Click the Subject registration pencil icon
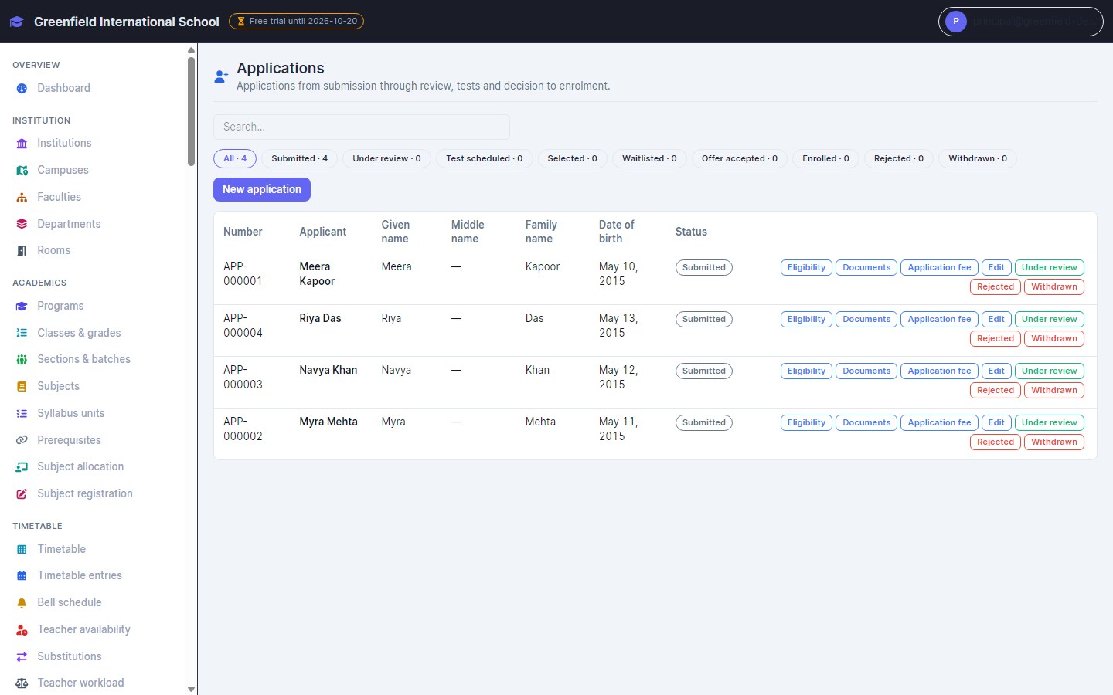 coord(22,494)
